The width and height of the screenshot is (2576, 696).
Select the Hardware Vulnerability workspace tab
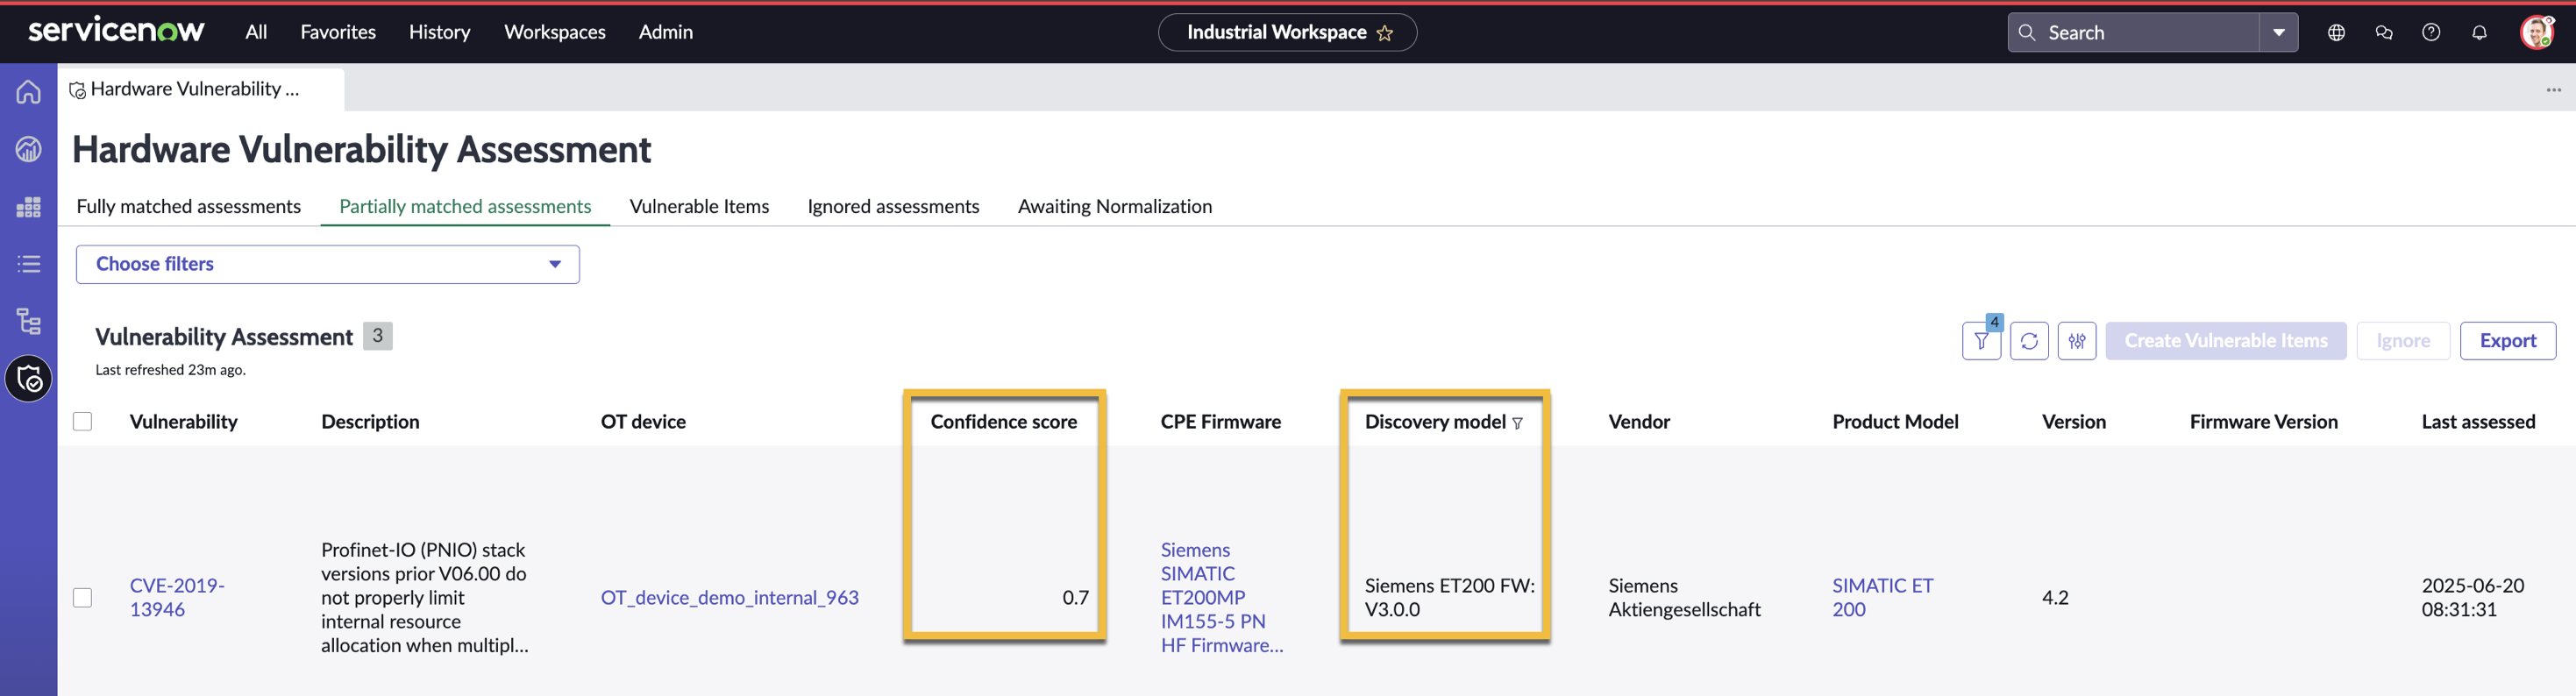coord(201,89)
